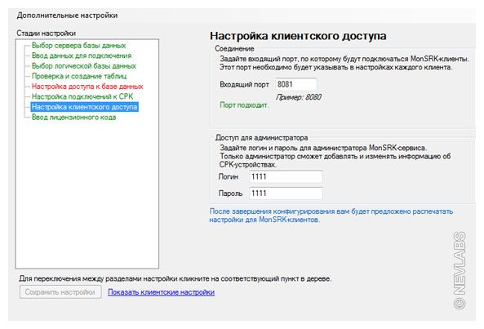Open red 'Настройка доступа к базе данных' item
The width and height of the screenshot is (484, 329).
tap(87, 86)
